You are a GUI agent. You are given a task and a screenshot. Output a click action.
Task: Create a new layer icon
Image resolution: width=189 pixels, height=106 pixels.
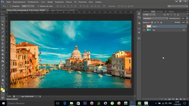coord(180,99)
